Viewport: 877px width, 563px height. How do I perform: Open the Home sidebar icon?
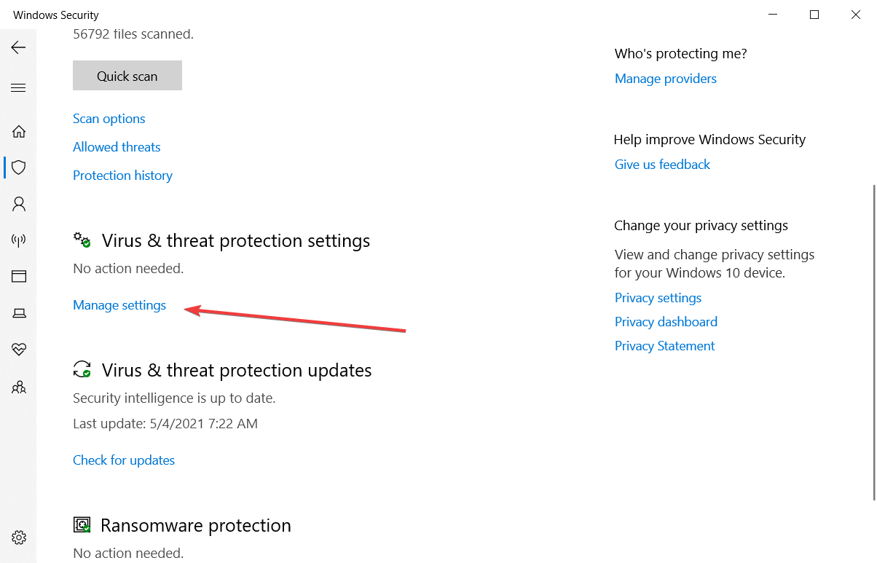[x=19, y=132]
